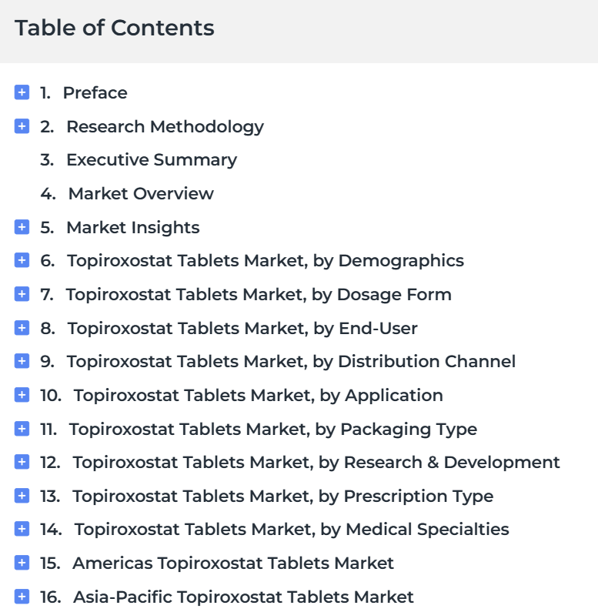Expand by Application section plus icon
Viewport: 598px width, 612px height.
(x=22, y=395)
